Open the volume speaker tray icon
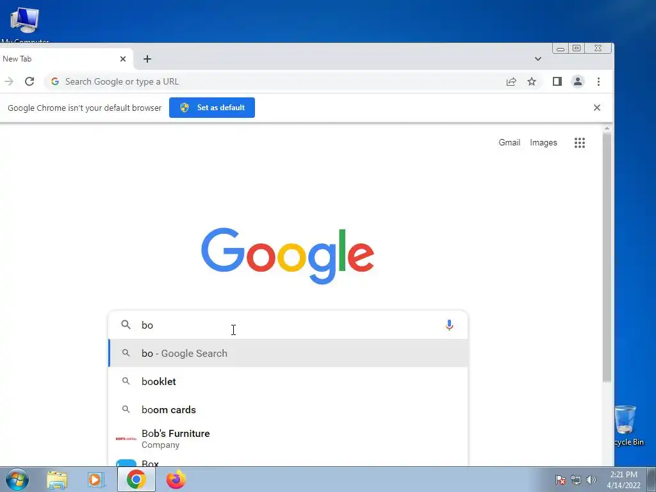The image size is (656, 492). pos(591,480)
